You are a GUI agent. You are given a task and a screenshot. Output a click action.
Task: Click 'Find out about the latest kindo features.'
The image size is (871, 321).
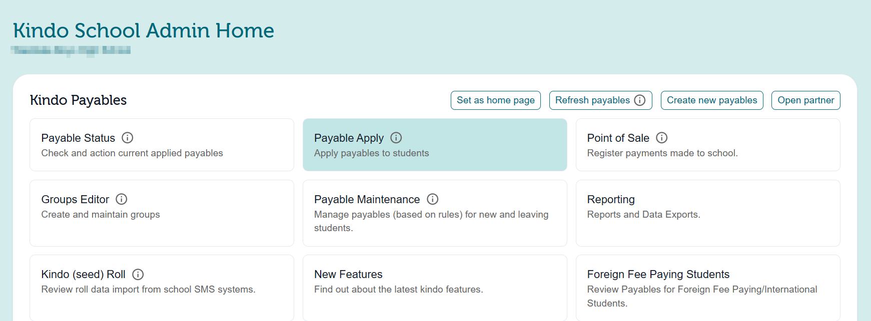tap(399, 290)
